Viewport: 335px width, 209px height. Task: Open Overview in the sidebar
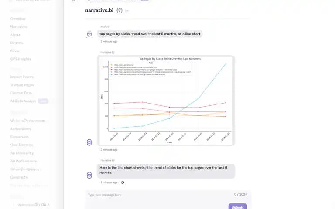pos(18,19)
